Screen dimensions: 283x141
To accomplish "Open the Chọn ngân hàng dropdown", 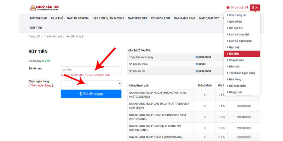I will (91, 84).
